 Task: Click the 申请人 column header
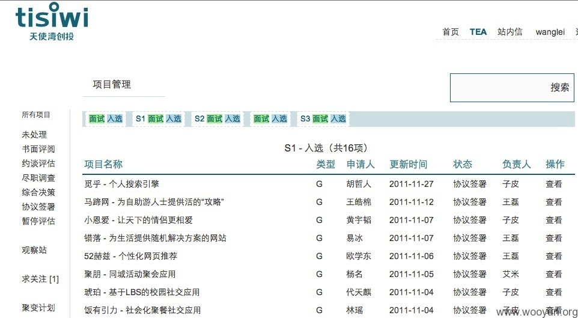click(360, 165)
